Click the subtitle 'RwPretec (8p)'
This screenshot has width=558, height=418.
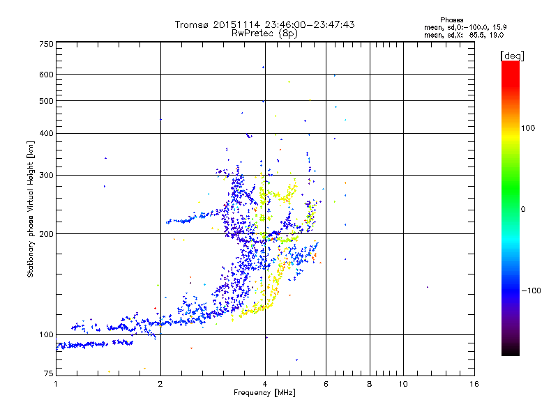(264, 33)
